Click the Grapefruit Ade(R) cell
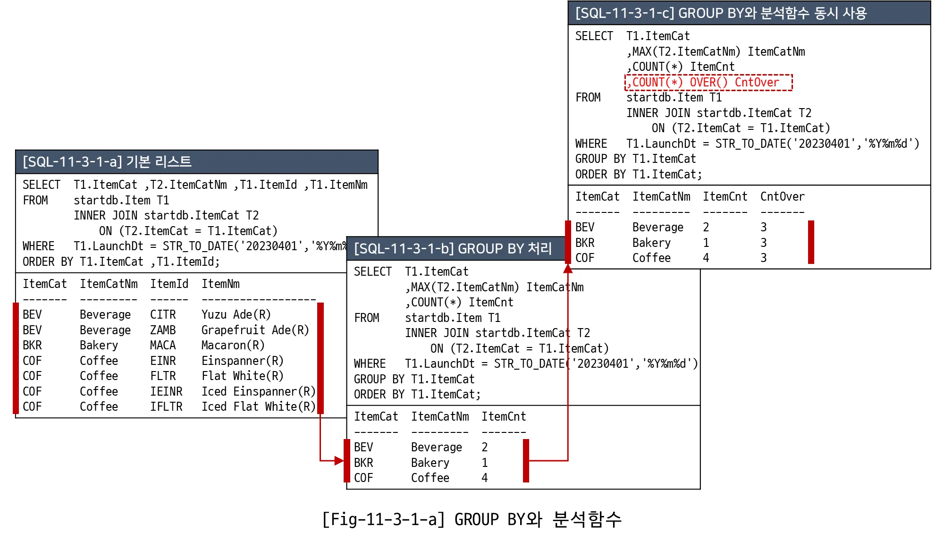The image size is (944, 541). tap(255, 330)
